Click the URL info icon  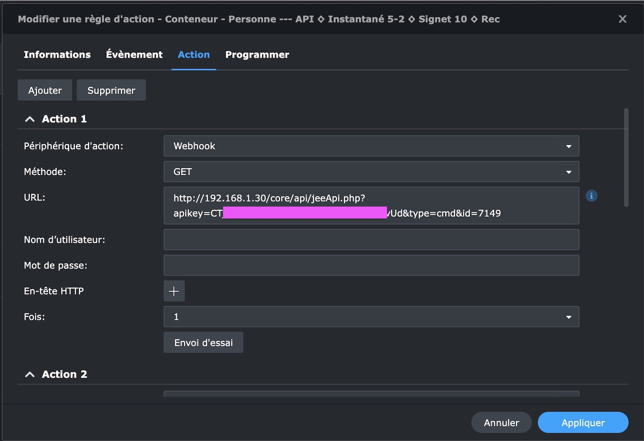point(591,196)
